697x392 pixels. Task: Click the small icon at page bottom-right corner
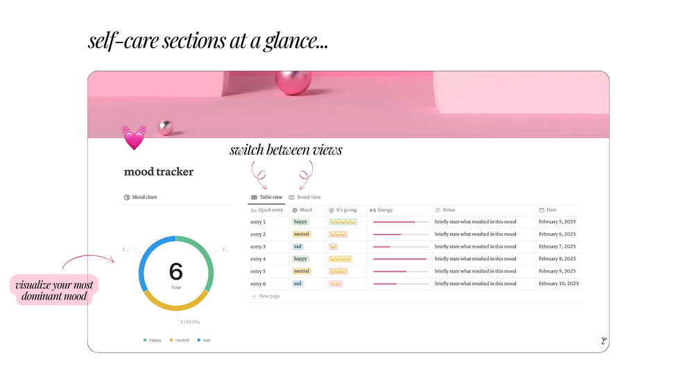point(603,341)
